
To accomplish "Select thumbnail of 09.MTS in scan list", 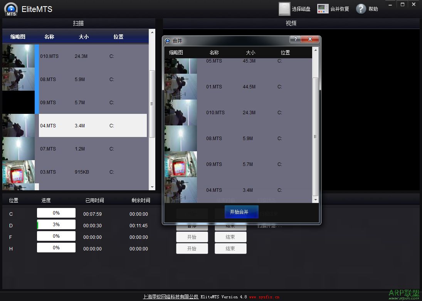I will (x=18, y=102).
